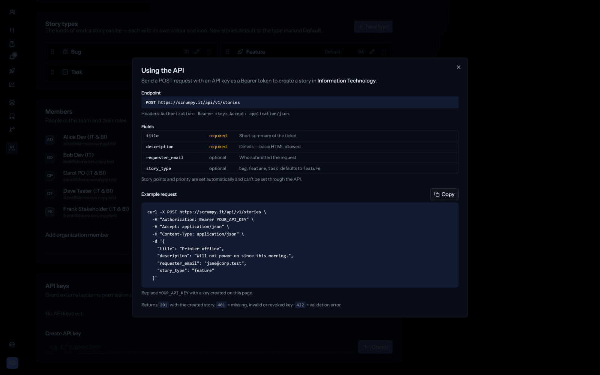Viewport: 600px width, 375px height.
Task: Close the Using the API dialog
Action: (458, 67)
